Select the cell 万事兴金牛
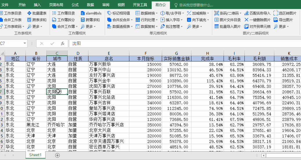The width and height of the screenshot is (301, 160). click(x=109, y=81)
